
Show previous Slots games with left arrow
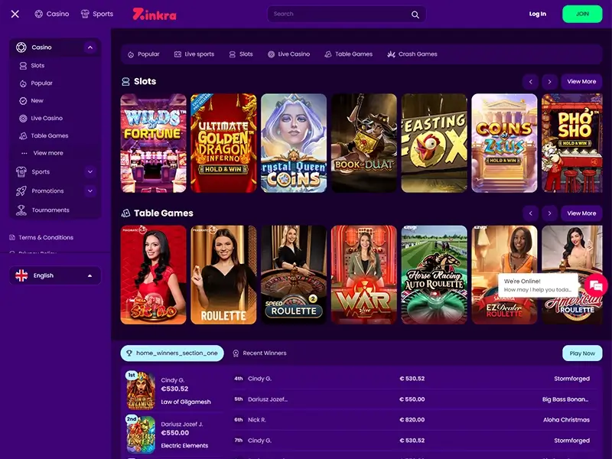[530, 82]
